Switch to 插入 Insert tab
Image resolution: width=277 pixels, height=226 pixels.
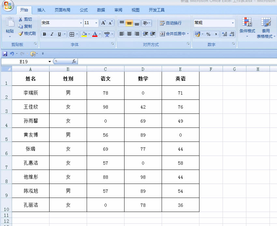pos(41,10)
